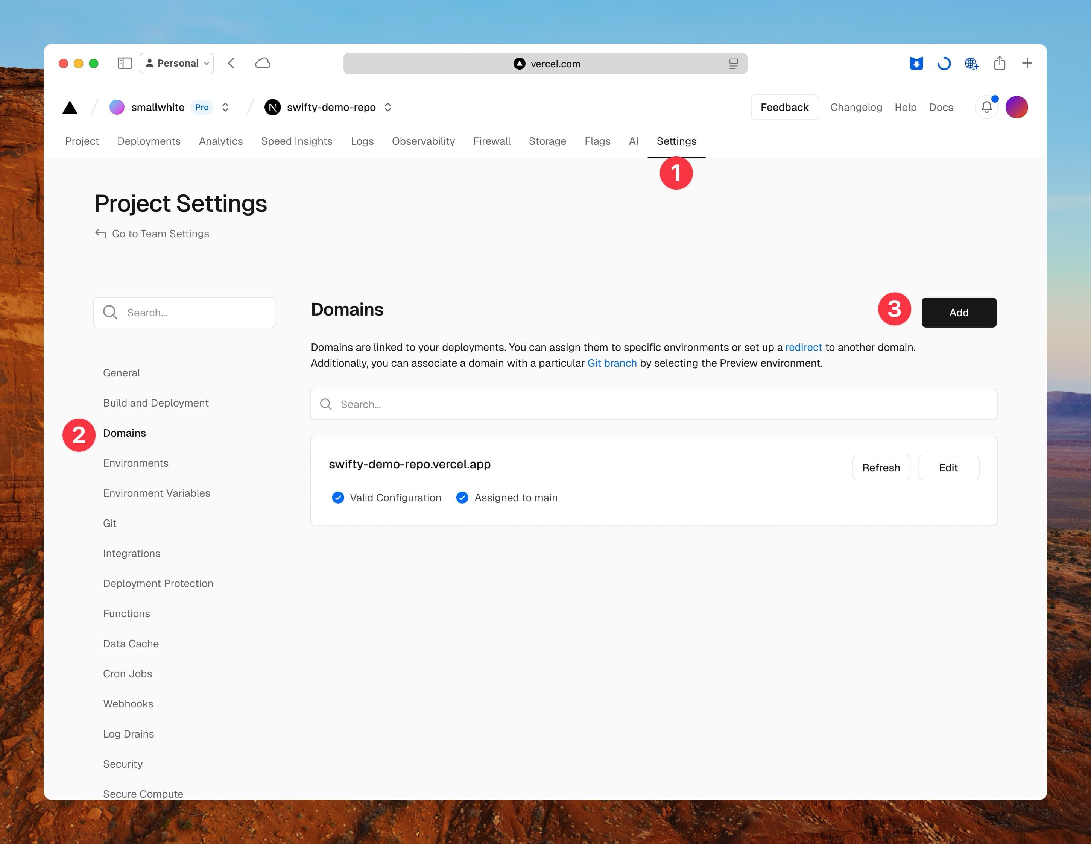The width and height of the screenshot is (1091, 844).
Task: Click the Assigned to main checkmark icon
Action: click(x=462, y=497)
